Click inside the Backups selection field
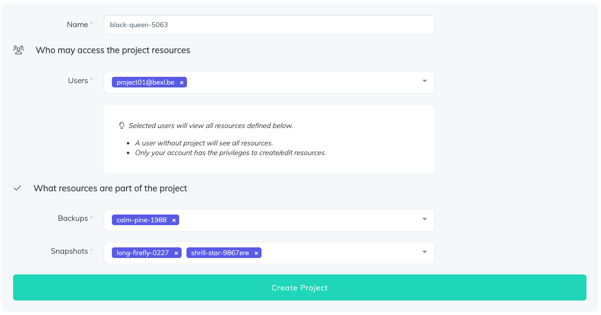The image size is (601, 315). (300, 220)
